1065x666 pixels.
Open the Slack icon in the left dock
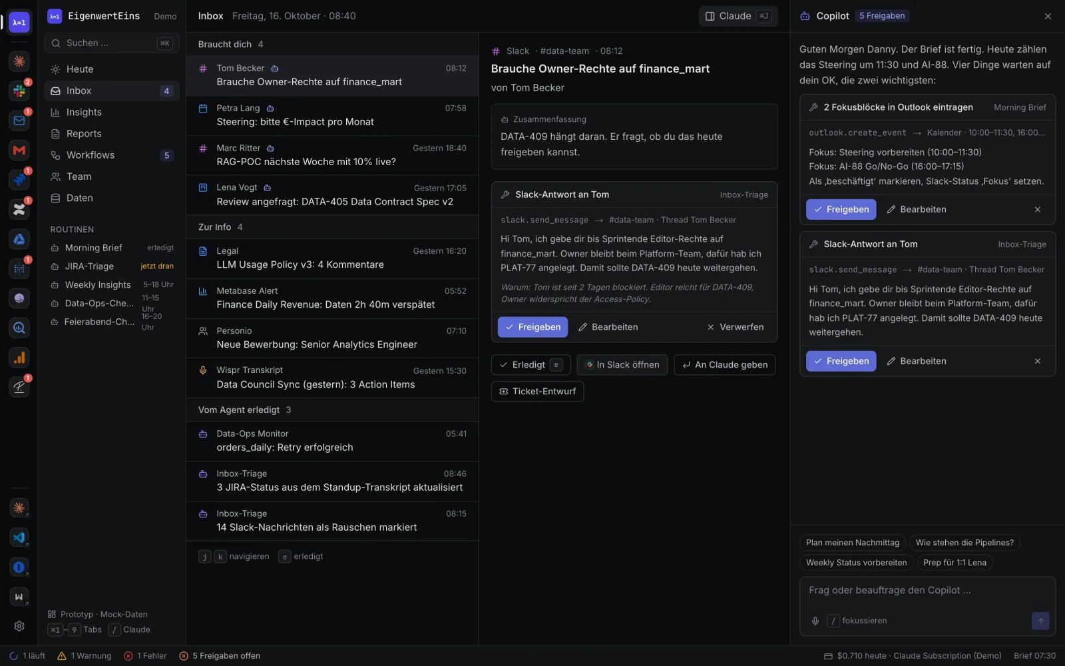click(x=19, y=91)
